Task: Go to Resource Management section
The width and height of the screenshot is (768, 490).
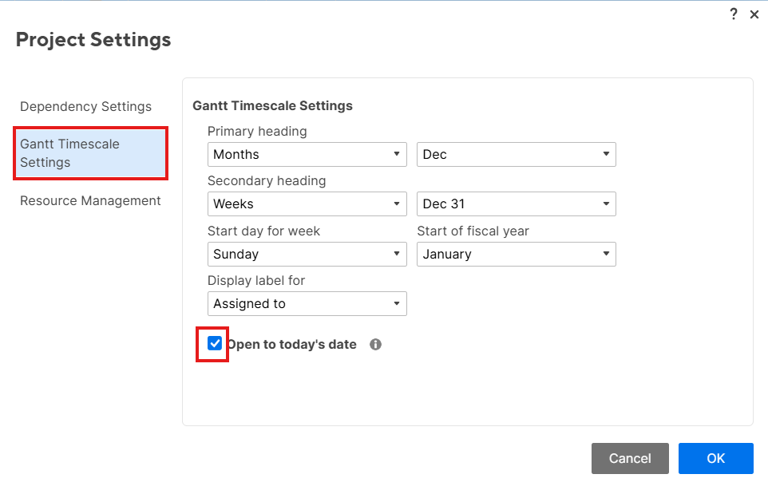Action: point(90,201)
